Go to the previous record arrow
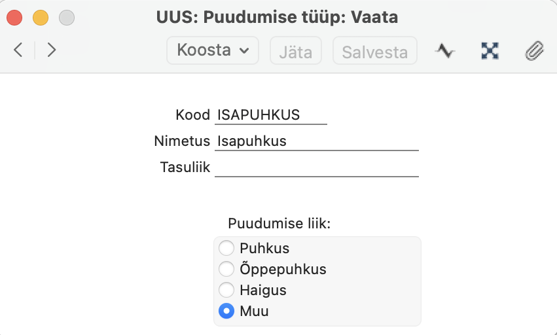Image resolution: width=557 pixels, height=335 pixels. click(x=18, y=50)
